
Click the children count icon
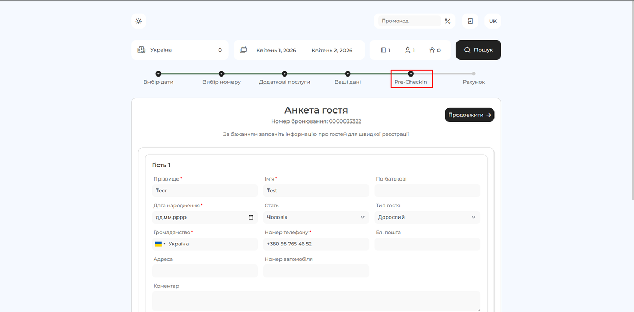432,50
